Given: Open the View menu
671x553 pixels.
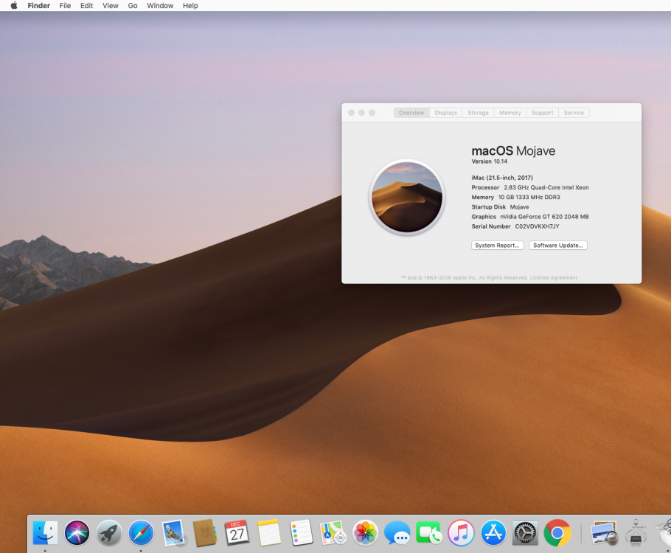Looking at the screenshot, I should [111, 6].
